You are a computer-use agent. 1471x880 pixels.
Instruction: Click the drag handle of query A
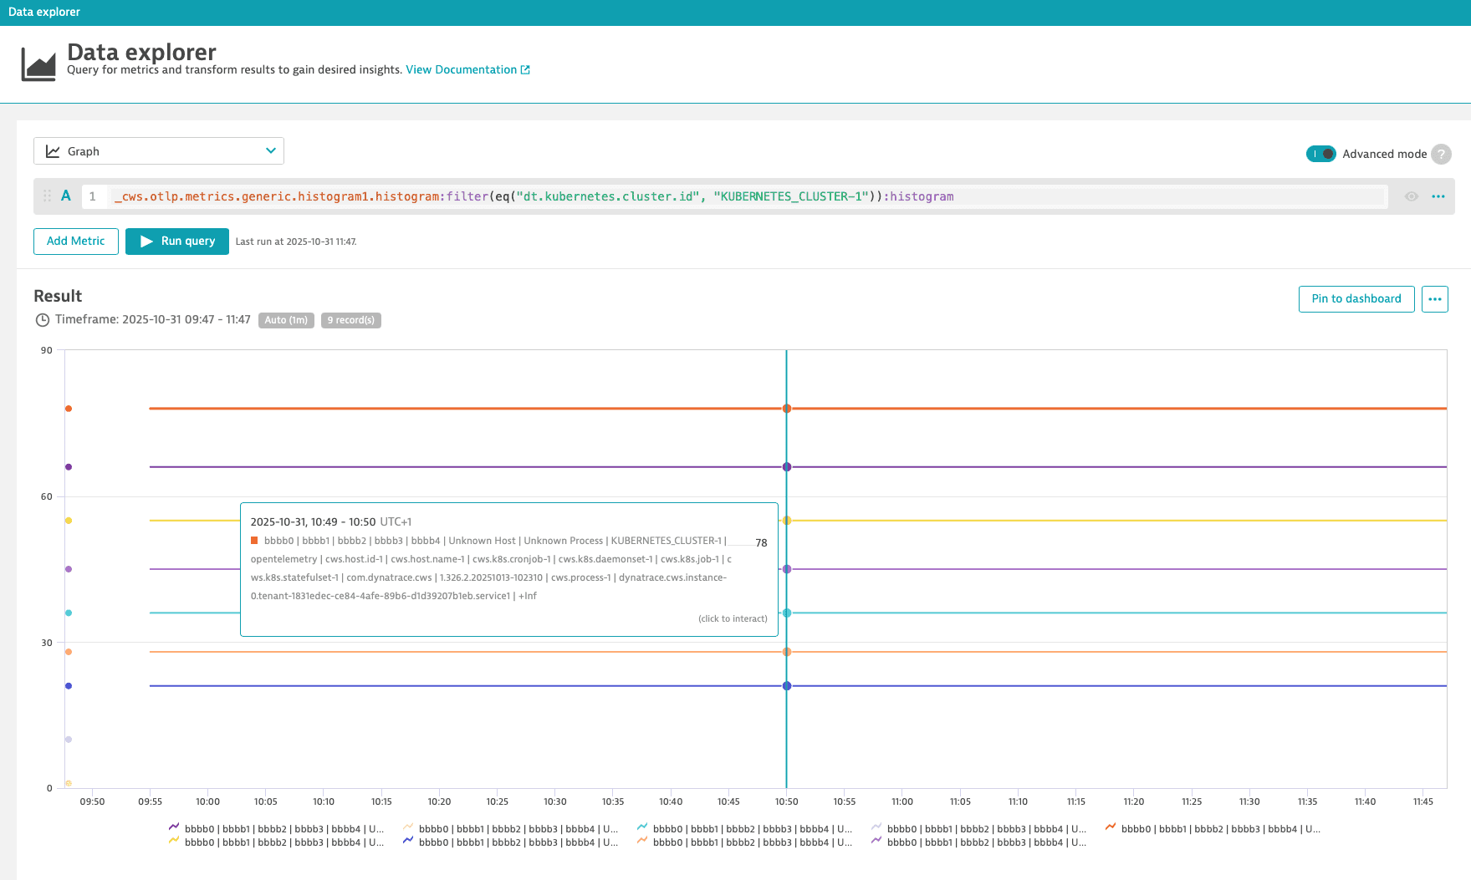47,196
